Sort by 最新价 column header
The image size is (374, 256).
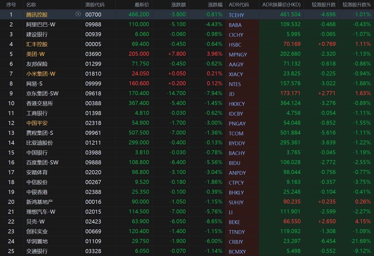pyautogui.click(x=142, y=5)
